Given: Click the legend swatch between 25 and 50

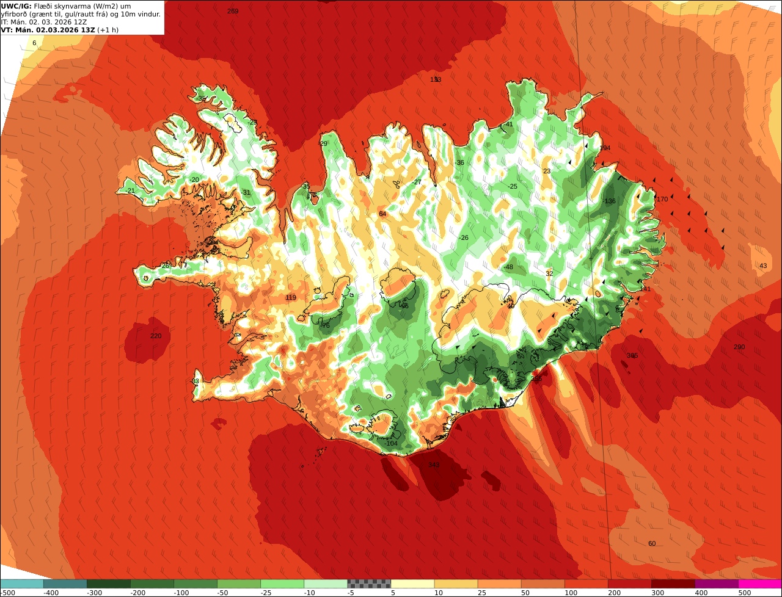Looking at the screenshot, I should tap(499, 584).
